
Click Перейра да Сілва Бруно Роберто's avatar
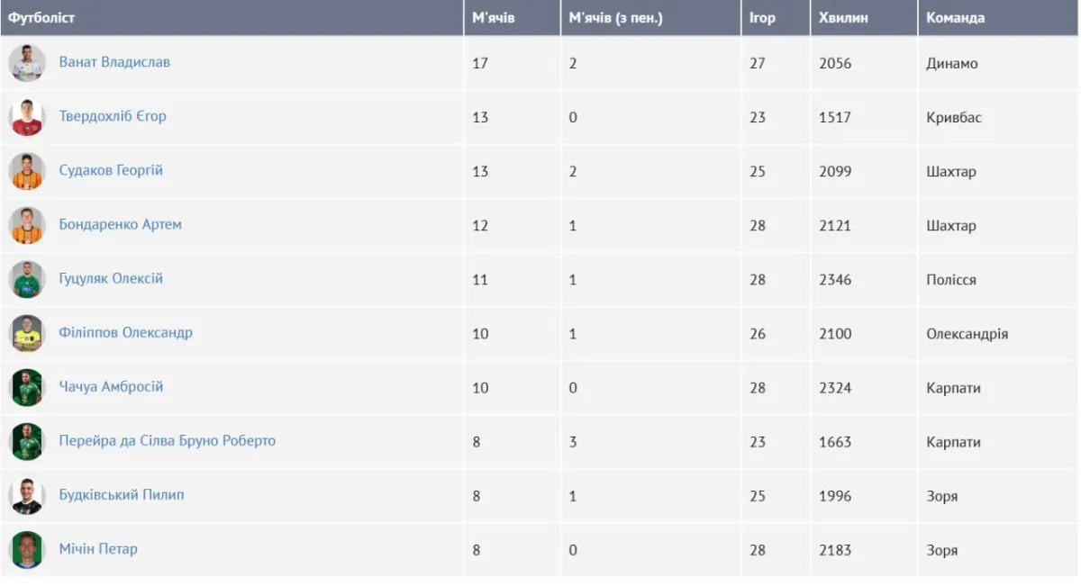27,441
